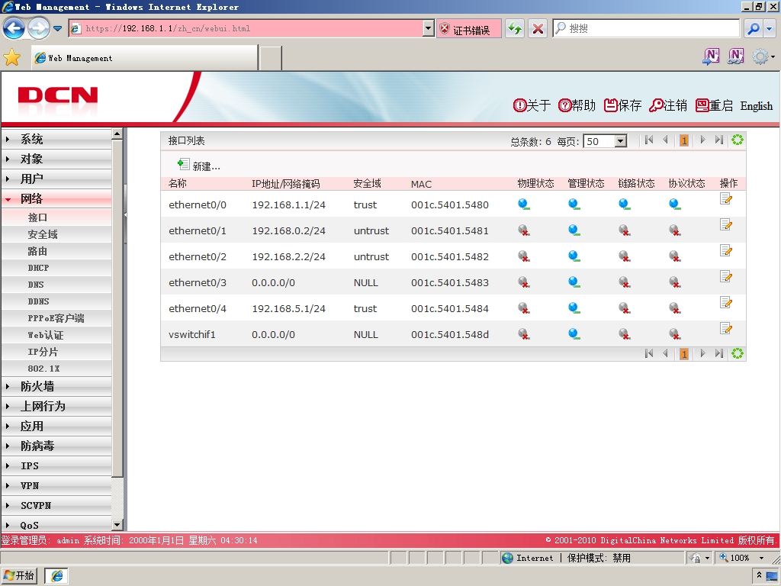781x586 pixels.
Task: Click the browser search input field
Action: (646, 28)
